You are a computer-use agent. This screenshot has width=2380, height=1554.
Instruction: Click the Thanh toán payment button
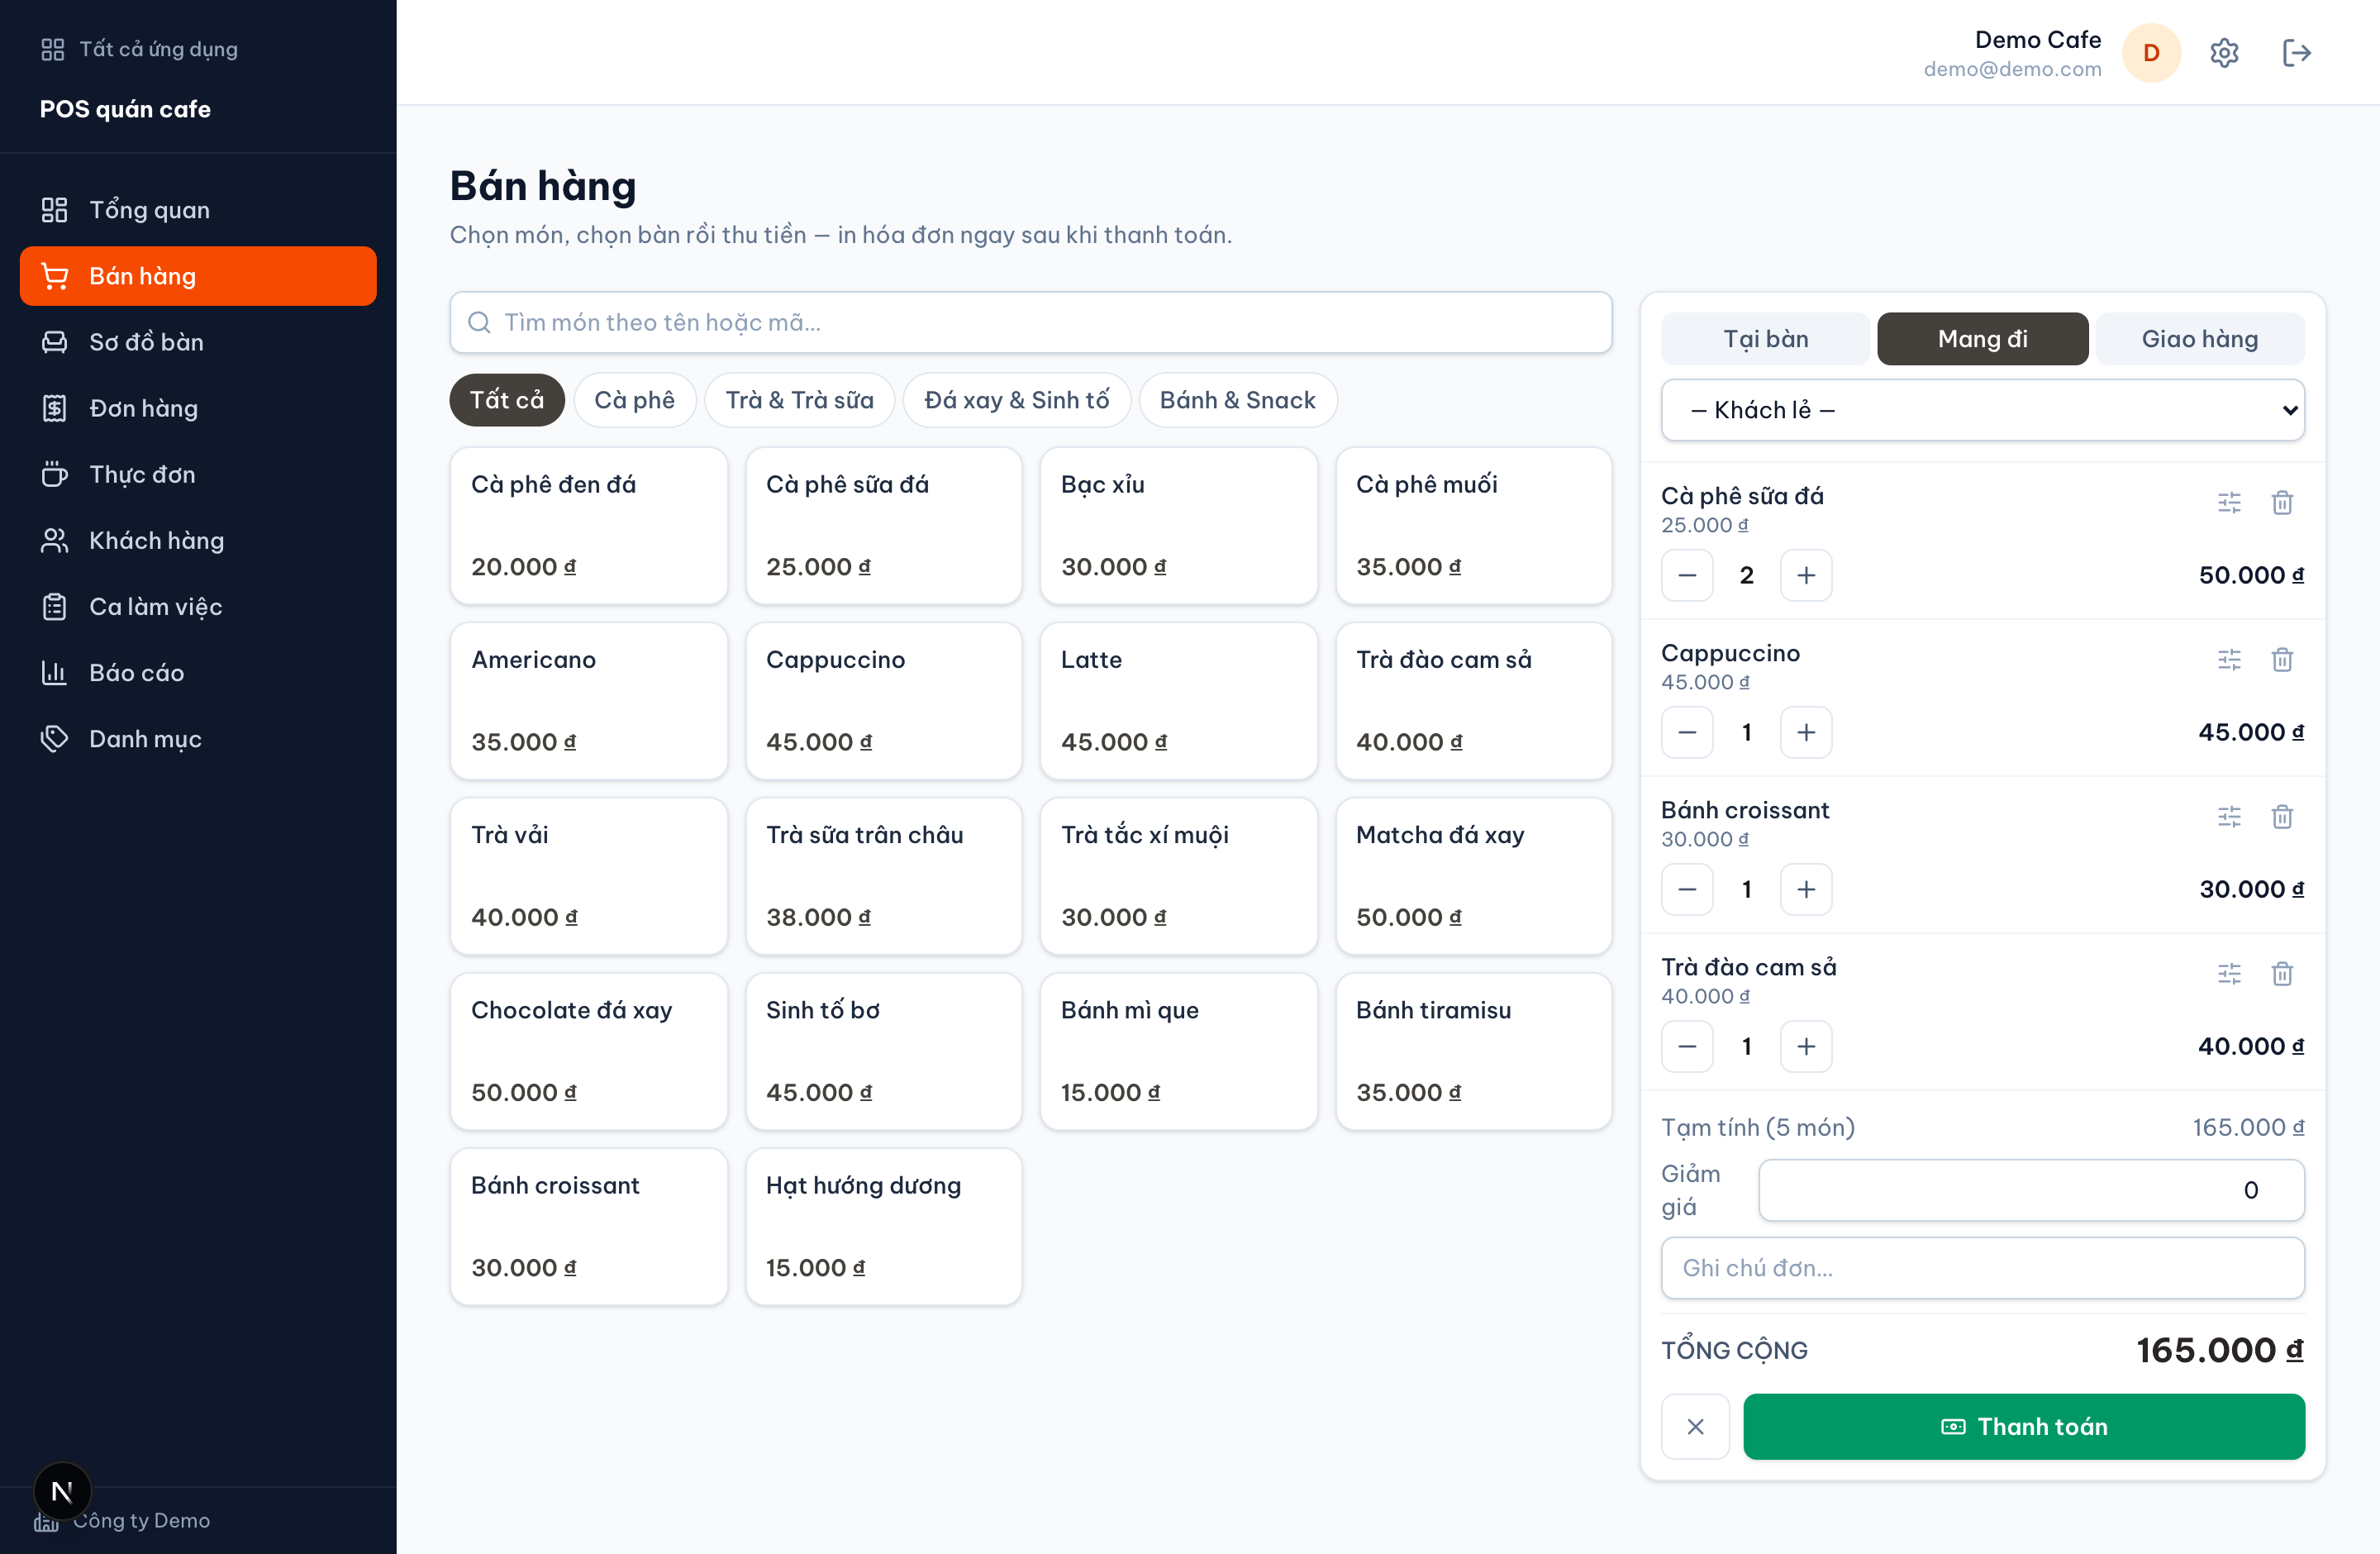click(2024, 1426)
